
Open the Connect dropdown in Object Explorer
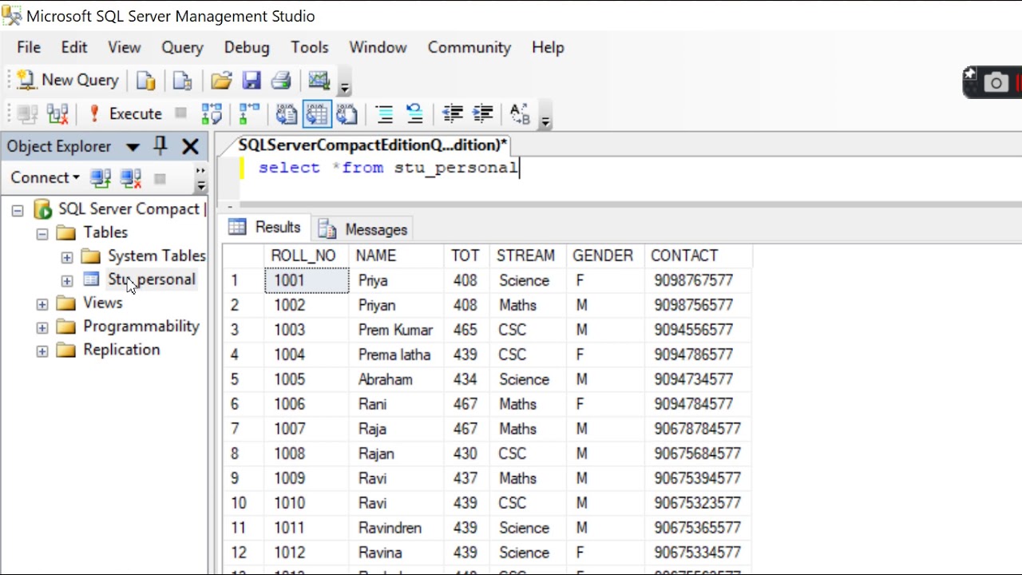click(x=45, y=177)
